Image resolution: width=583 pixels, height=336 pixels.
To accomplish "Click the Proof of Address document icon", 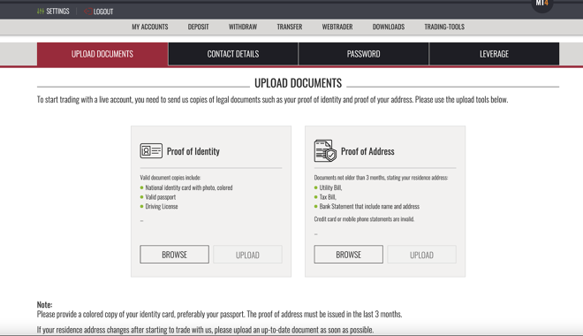I will click(325, 150).
